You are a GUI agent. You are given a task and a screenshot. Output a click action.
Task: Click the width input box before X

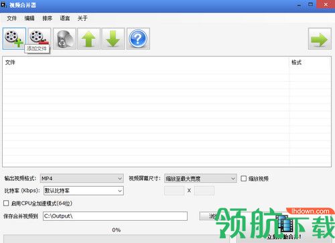[174, 191]
